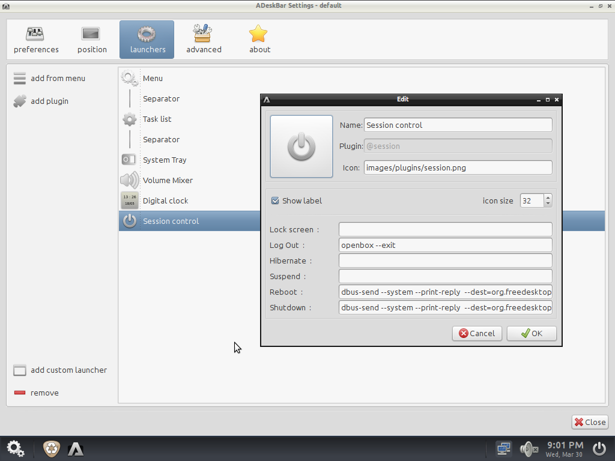
Task: Go to the position tab
Action: click(92, 40)
